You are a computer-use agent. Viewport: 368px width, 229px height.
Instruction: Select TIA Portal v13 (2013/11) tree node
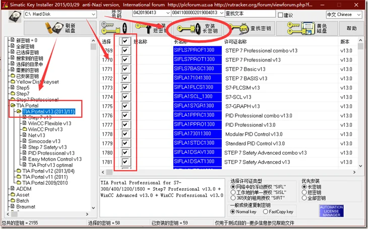(x=48, y=111)
